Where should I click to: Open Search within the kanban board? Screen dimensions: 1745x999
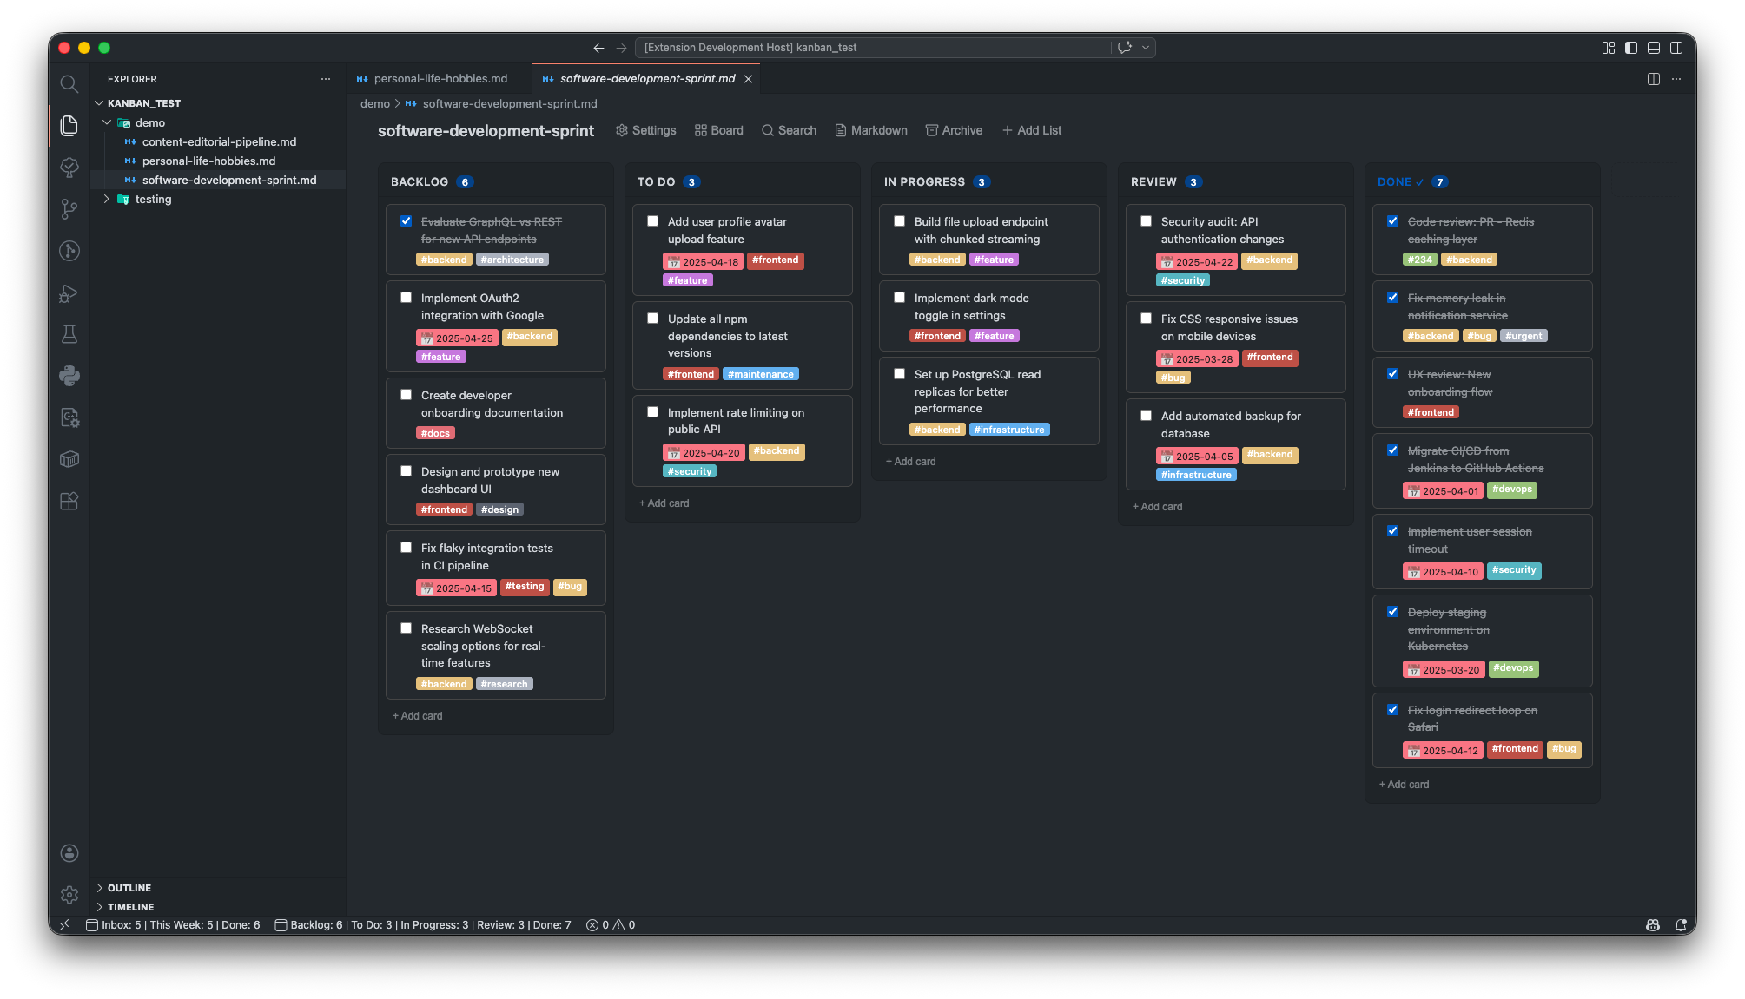pos(788,130)
